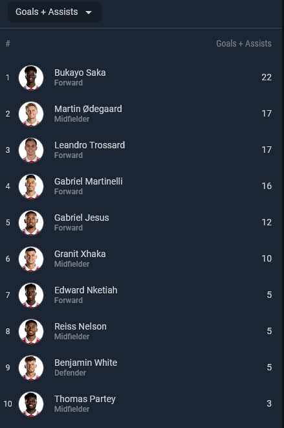Viewport: 284px width, 428px height.
Task: Click the dropdown arrow beside Goals + Assists
Action: coord(89,12)
